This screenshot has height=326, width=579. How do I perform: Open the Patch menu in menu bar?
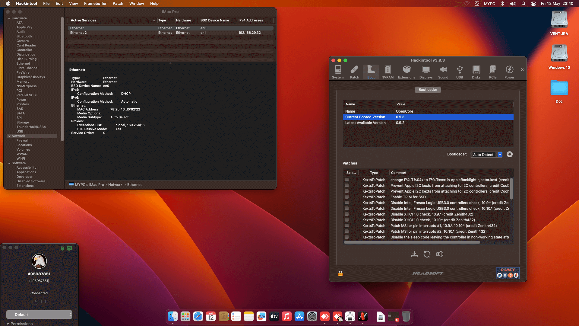point(118,4)
